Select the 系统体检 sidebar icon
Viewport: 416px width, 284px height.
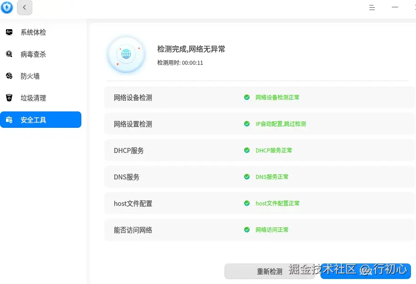click(x=10, y=32)
